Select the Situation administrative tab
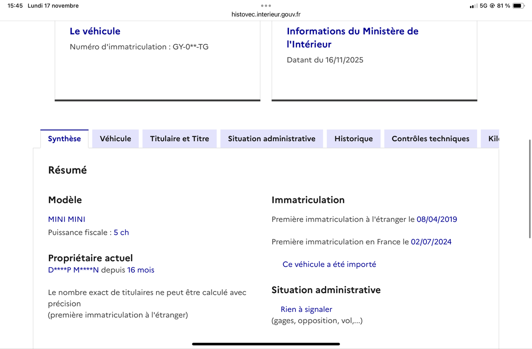532x349 pixels. 272,139
